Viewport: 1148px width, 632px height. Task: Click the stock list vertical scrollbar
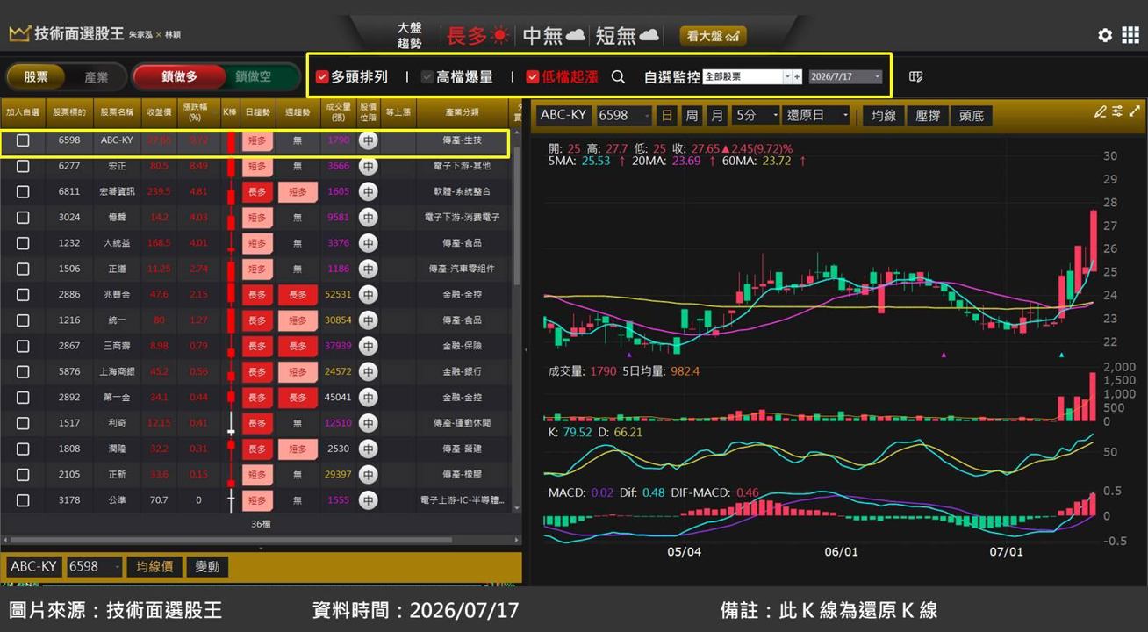click(516, 215)
